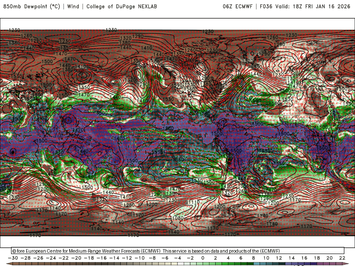Viewport: 355px width, 266px height.
Task: Click the '1110' contour label on map
Action: pyautogui.click(x=194, y=202)
